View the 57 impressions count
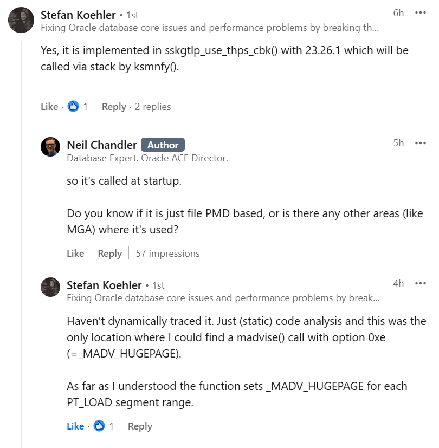The height and width of the screenshot is (448, 439). (x=167, y=254)
